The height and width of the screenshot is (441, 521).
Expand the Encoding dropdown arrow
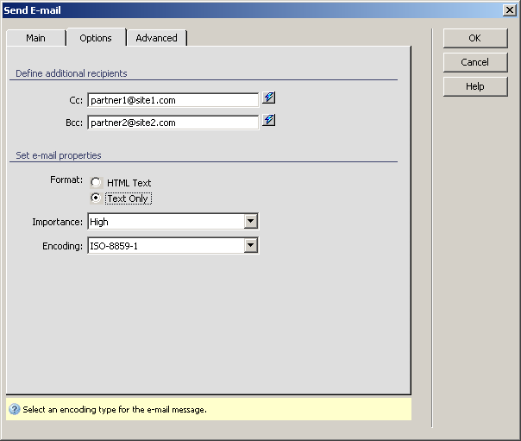pos(250,246)
